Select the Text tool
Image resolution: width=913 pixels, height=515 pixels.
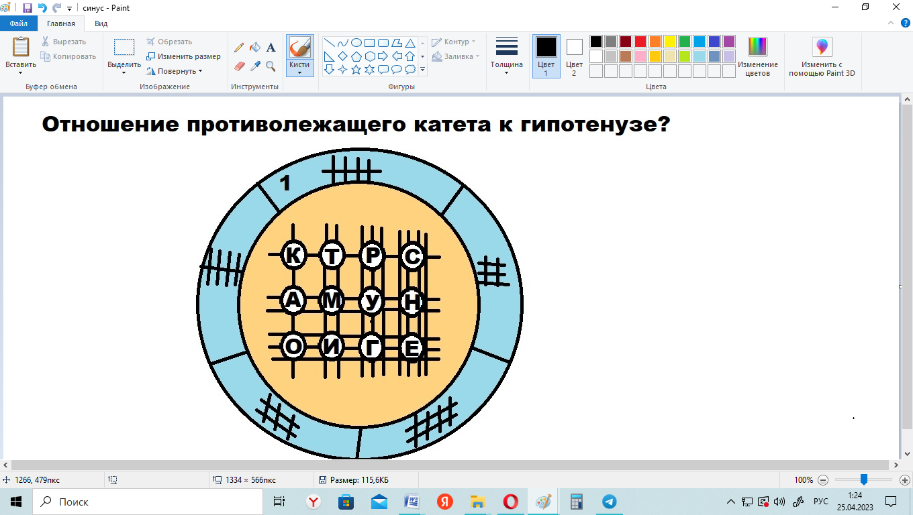[271, 48]
